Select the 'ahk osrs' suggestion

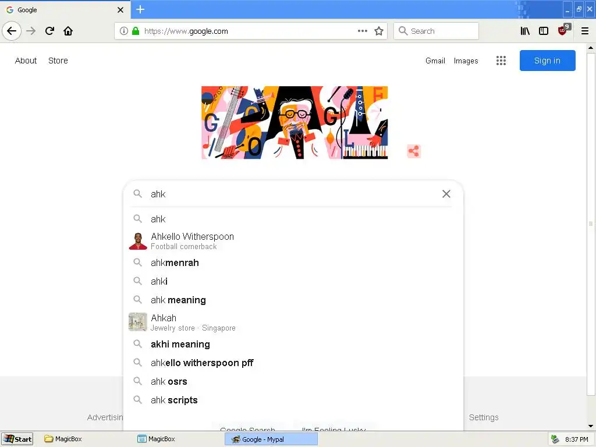point(293,381)
